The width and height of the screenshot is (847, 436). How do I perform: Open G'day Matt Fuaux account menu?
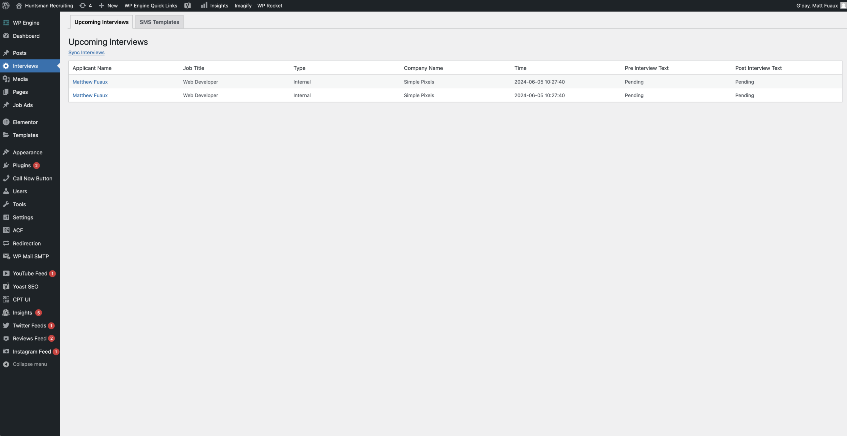point(817,6)
